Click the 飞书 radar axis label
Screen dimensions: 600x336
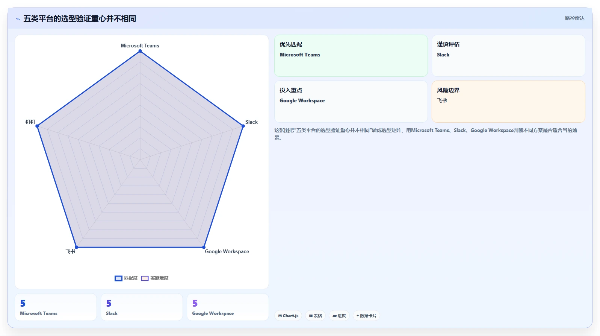(x=71, y=251)
